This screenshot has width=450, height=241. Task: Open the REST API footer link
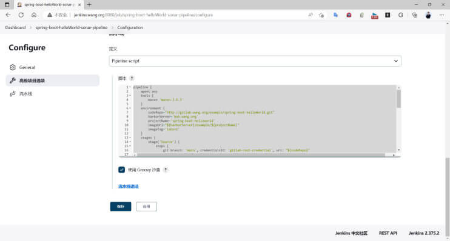(x=388, y=233)
